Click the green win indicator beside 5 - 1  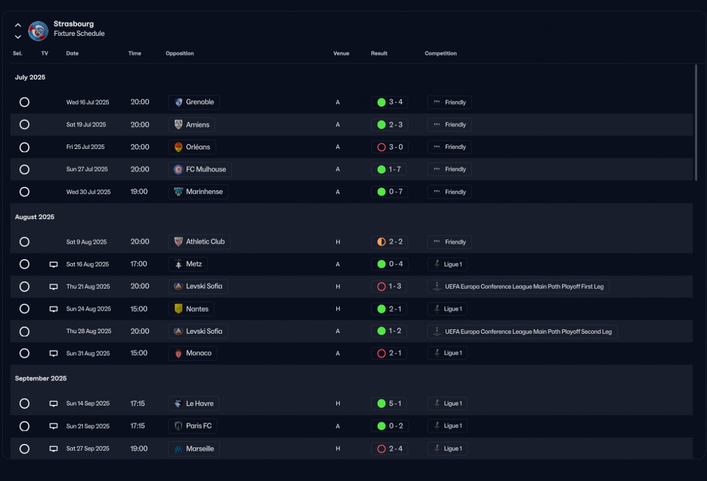click(381, 404)
